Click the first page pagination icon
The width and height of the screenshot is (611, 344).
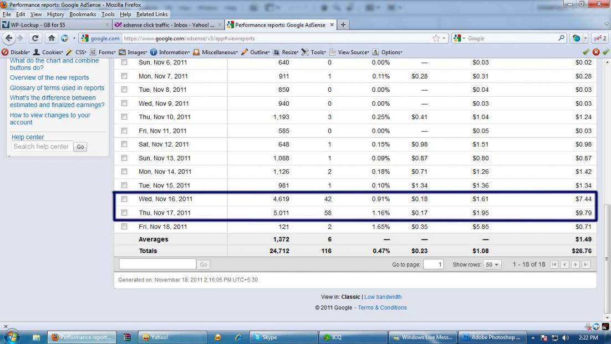point(554,264)
